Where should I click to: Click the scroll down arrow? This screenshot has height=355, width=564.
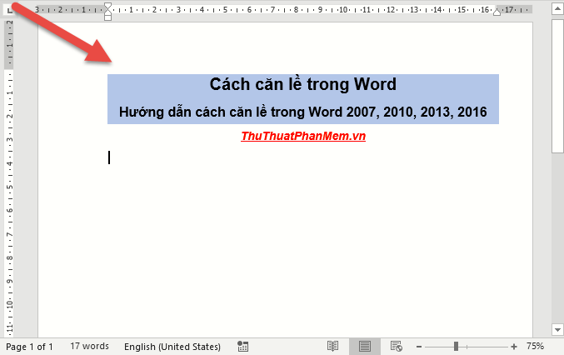click(557, 329)
